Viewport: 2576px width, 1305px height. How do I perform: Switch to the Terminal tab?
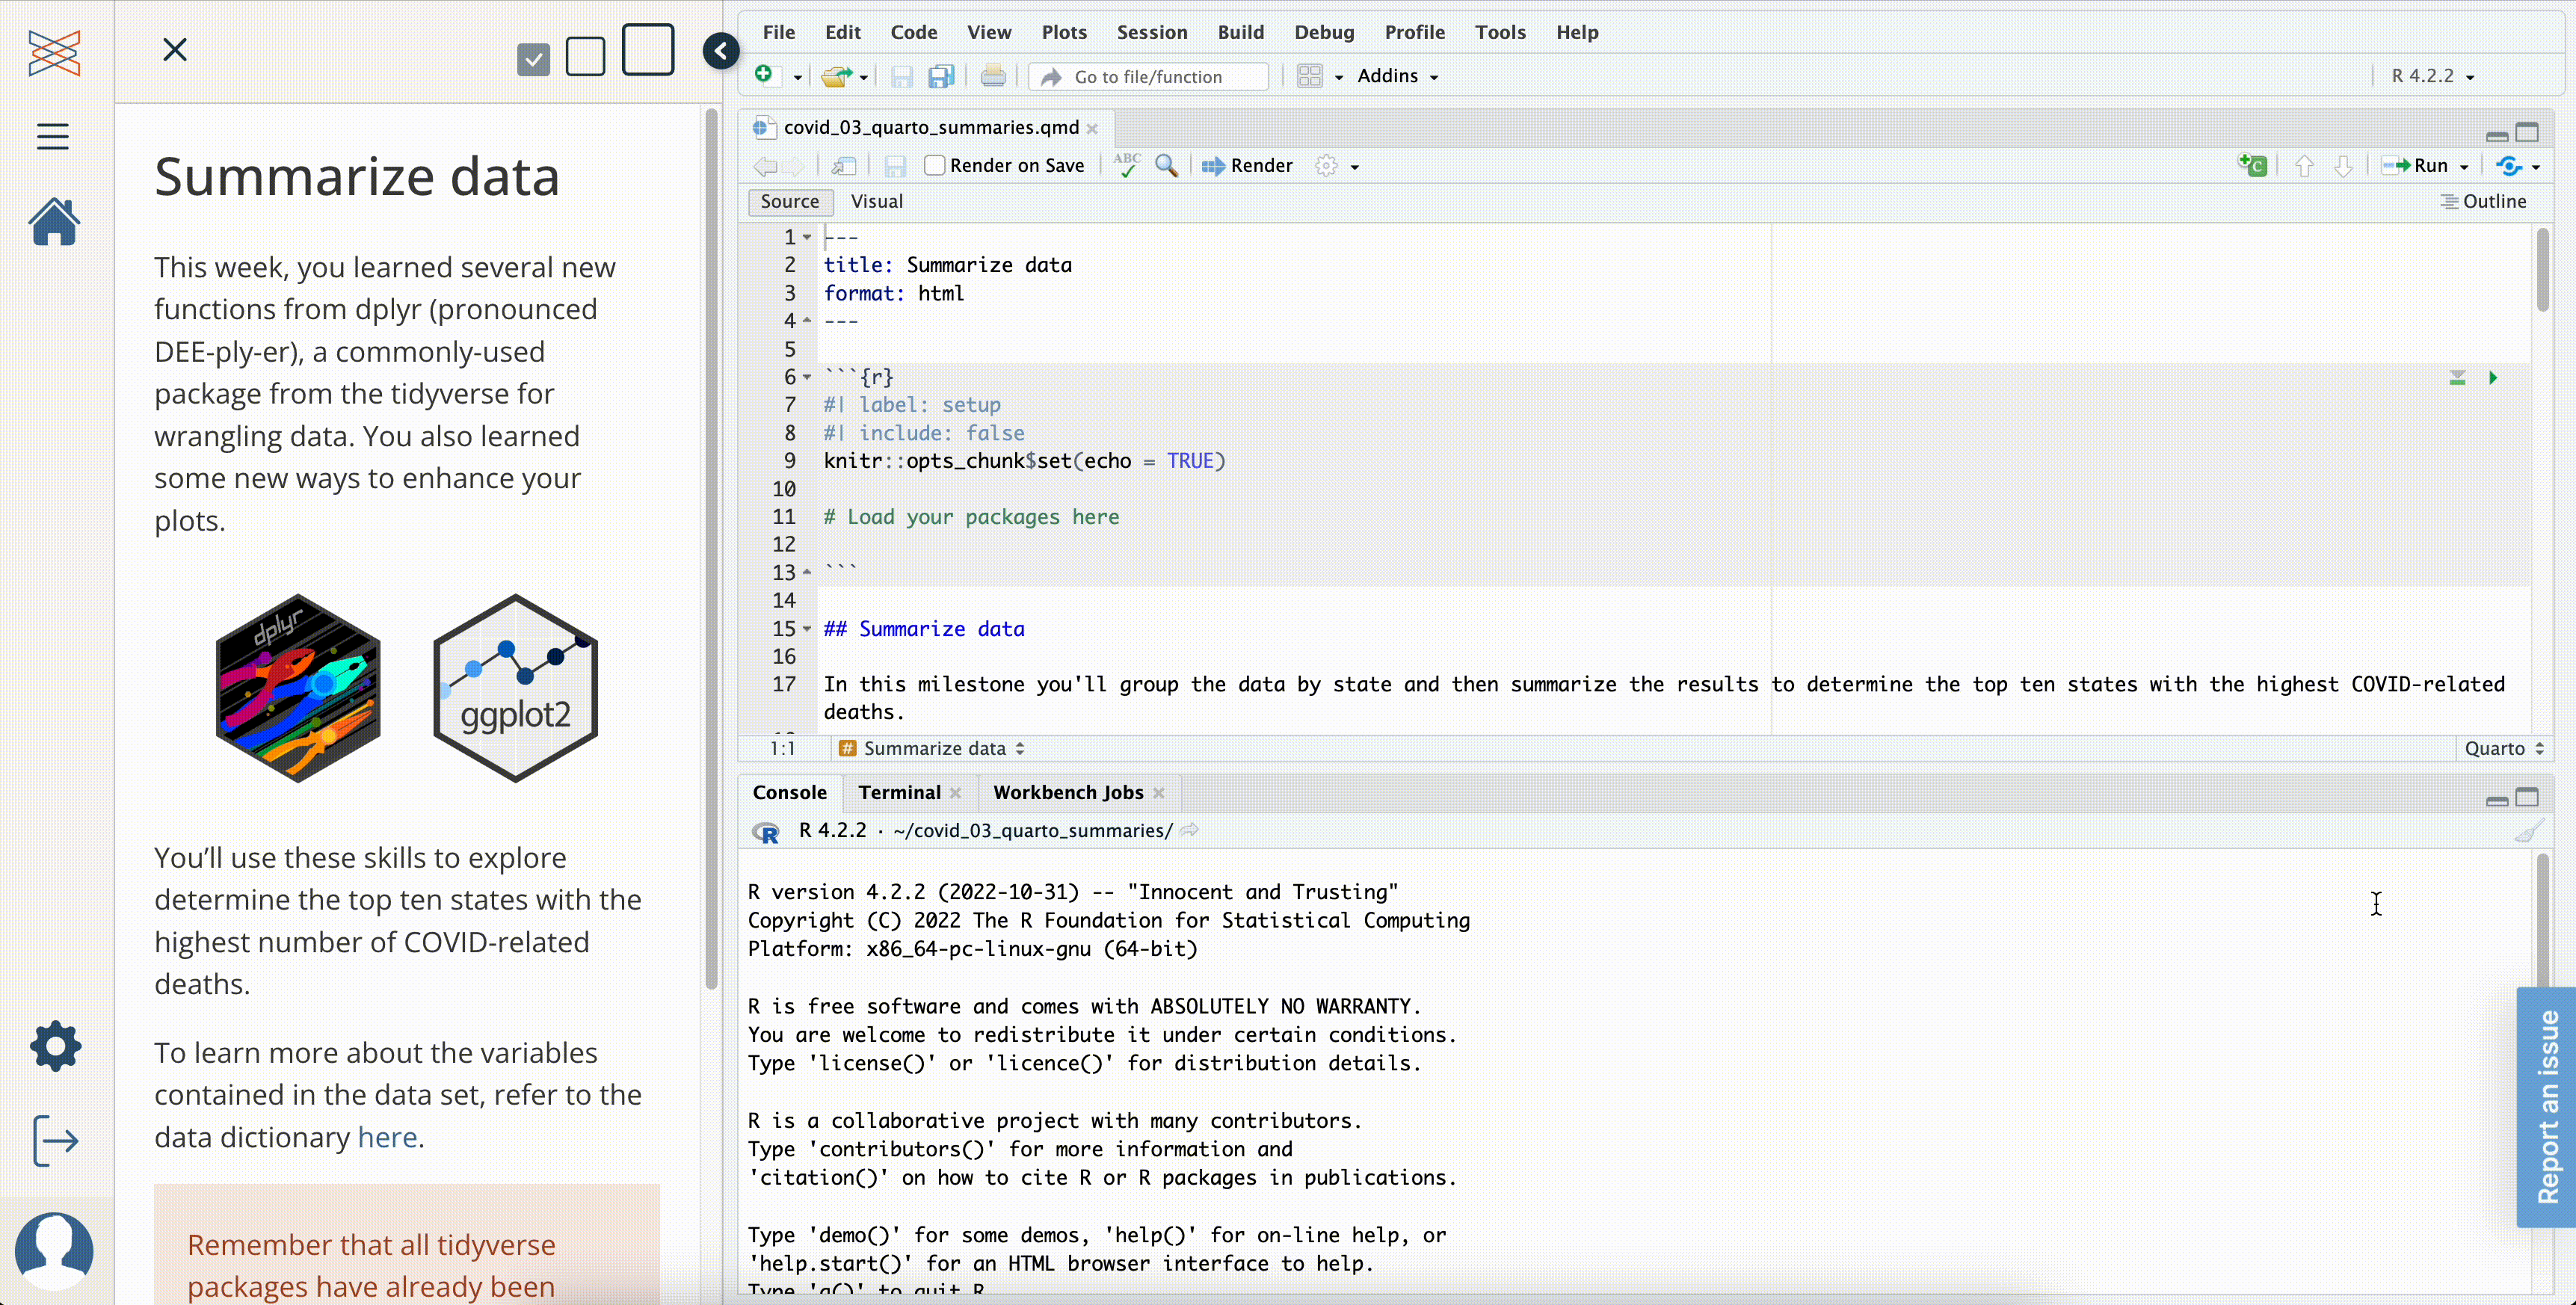(x=898, y=793)
